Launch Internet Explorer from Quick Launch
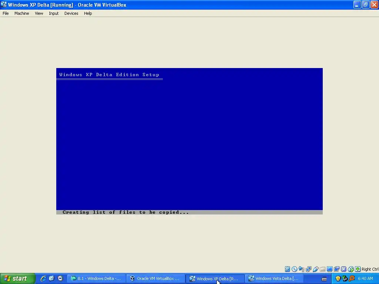379x284 pixels. 43,278
